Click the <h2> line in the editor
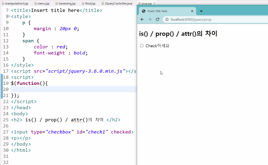The width and height of the screenshot is (268, 165). tap(66, 120)
